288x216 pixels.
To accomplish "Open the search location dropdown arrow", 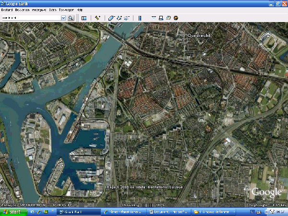I will coord(63,18).
